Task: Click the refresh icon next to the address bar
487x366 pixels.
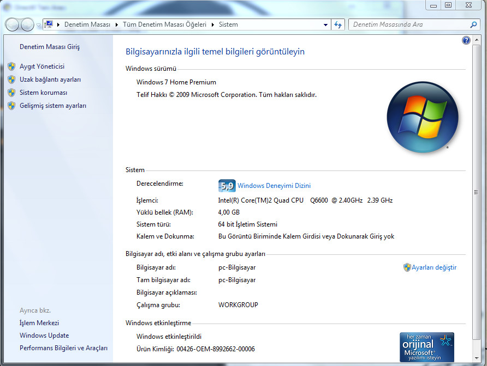Action: [x=338, y=25]
